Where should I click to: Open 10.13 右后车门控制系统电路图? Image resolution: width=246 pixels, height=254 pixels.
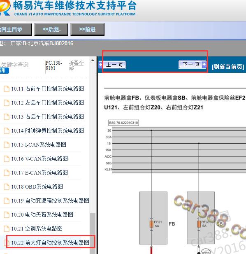point(47,117)
